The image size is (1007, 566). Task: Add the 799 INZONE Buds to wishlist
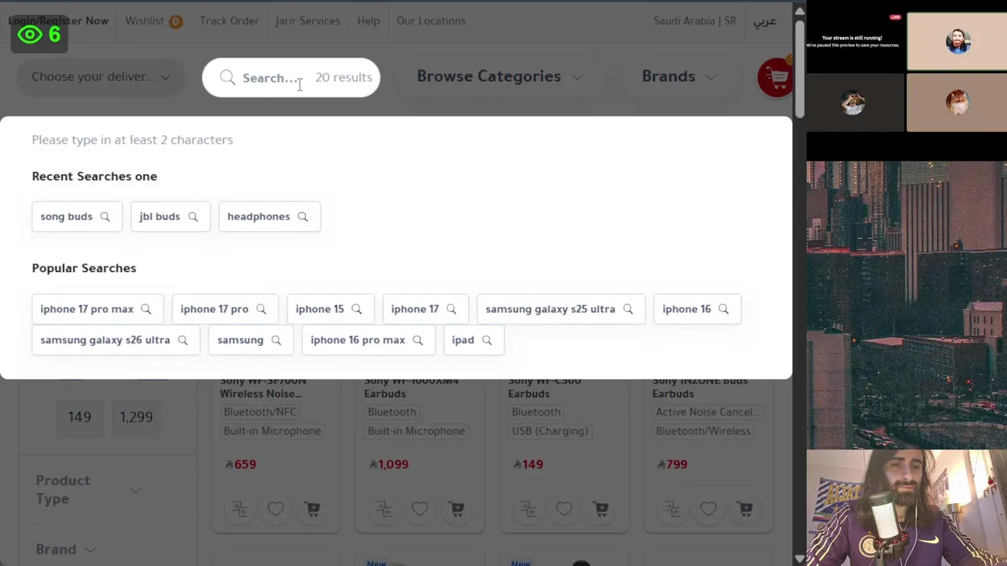[708, 509]
